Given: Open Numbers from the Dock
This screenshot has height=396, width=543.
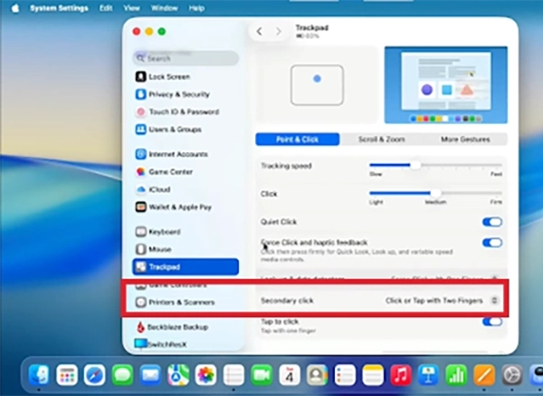Looking at the screenshot, I should 456,375.
